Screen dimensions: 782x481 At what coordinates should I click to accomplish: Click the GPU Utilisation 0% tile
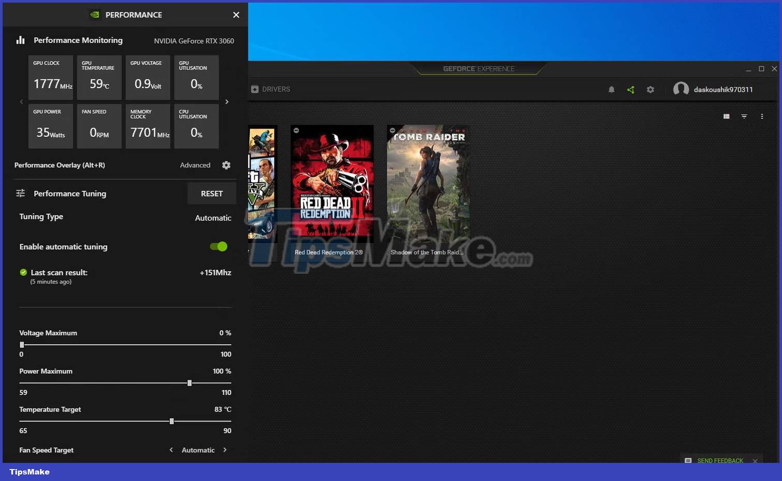click(196, 78)
